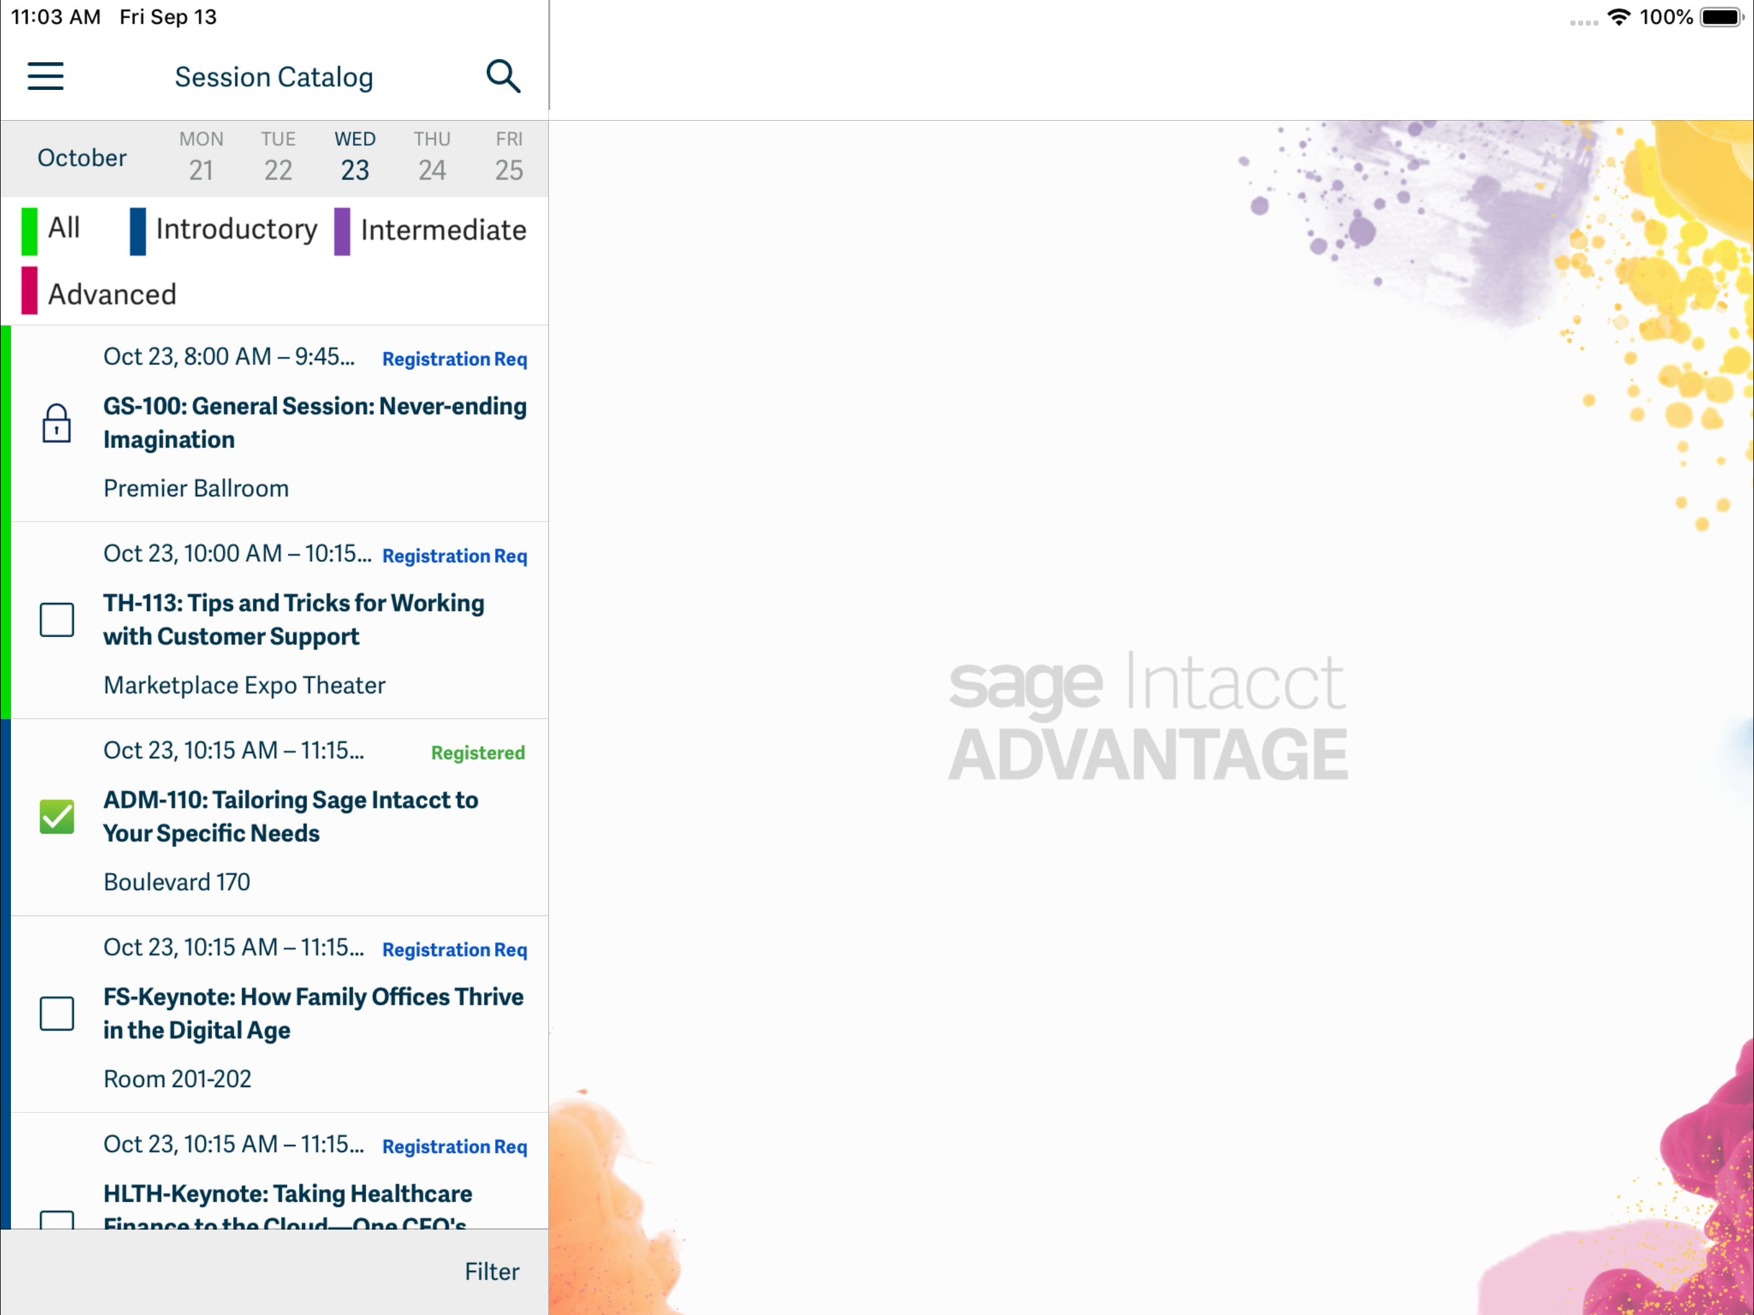The image size is (1754, 1315).
Task: Tap the October month label
Action: pos(82,158)
